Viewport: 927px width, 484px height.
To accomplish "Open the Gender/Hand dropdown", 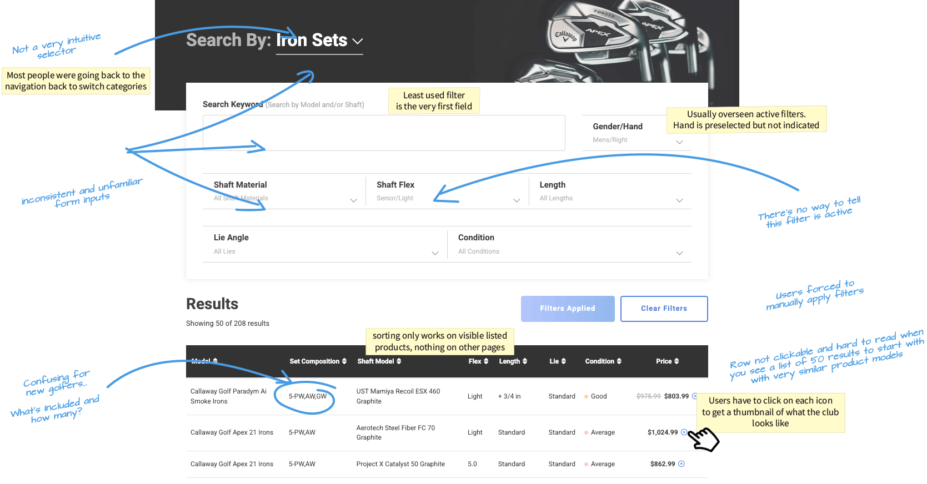I will (x=637, y=133).
